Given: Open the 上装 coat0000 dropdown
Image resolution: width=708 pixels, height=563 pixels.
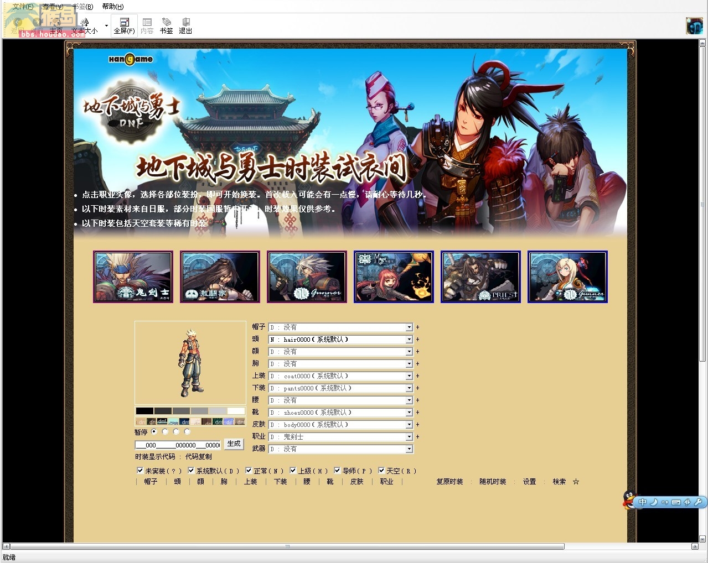Looking at the screenshot, I should click(340, 376).
